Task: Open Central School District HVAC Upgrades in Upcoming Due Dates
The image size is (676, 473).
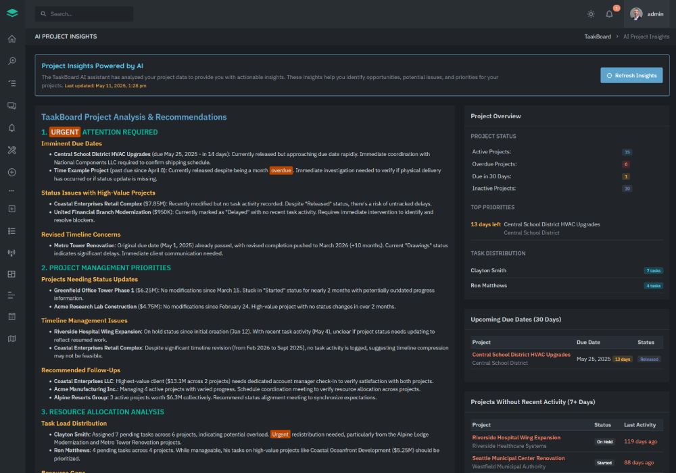Action: 521,355
